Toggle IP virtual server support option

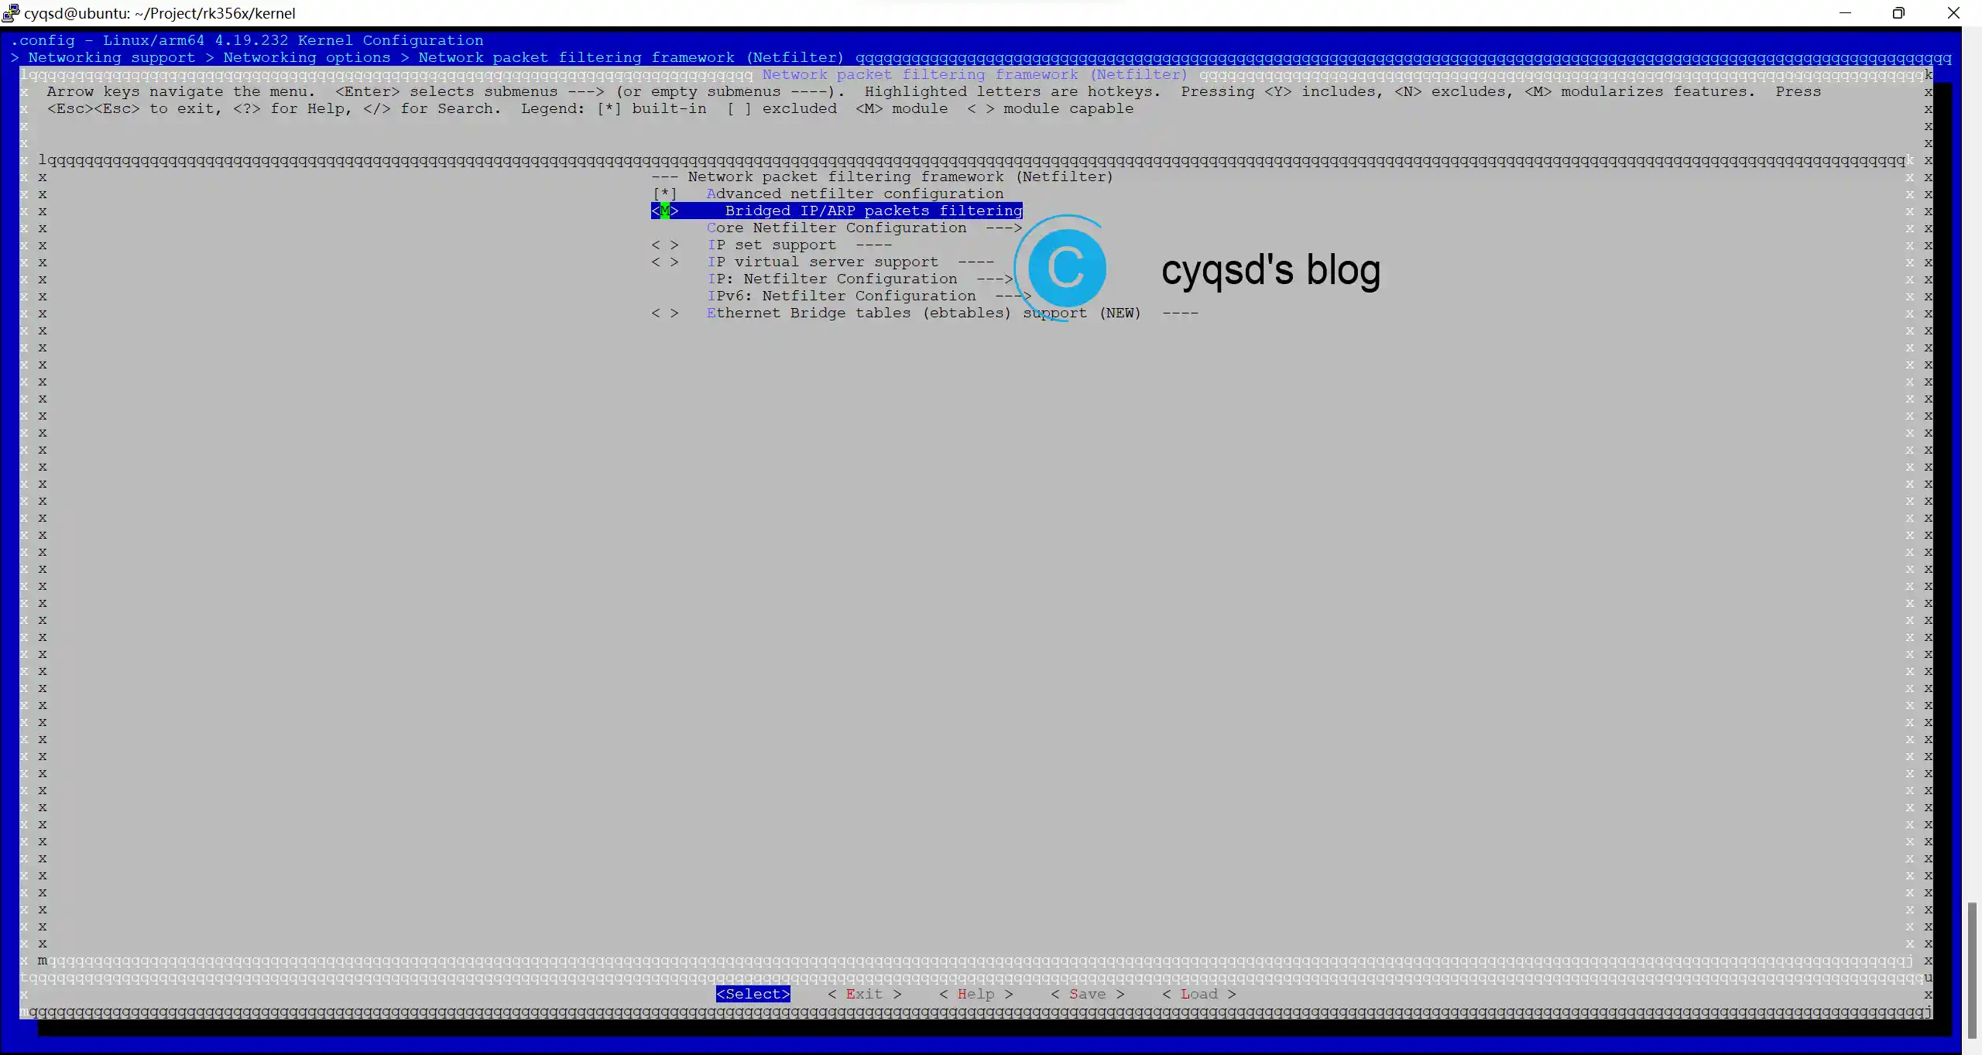point(665,262)
